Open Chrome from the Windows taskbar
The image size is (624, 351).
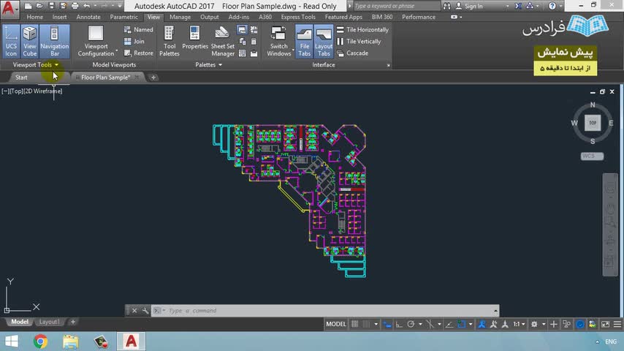coord(40,341)
